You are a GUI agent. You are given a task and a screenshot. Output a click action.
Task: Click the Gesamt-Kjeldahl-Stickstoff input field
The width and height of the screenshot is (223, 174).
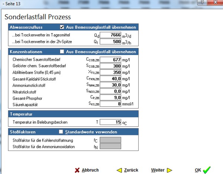click(111, 78)
